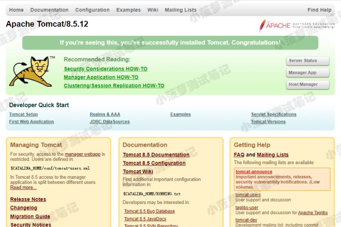Select the tomcat-announce mailing list link
Image resolution: width=341 pixels, height=227 pixels.
point(254,172)
